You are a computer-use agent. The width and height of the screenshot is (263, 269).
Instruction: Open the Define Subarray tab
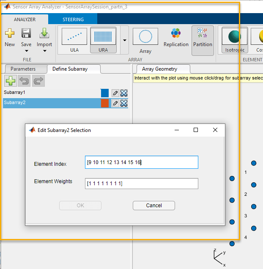(x=70, y=69)
